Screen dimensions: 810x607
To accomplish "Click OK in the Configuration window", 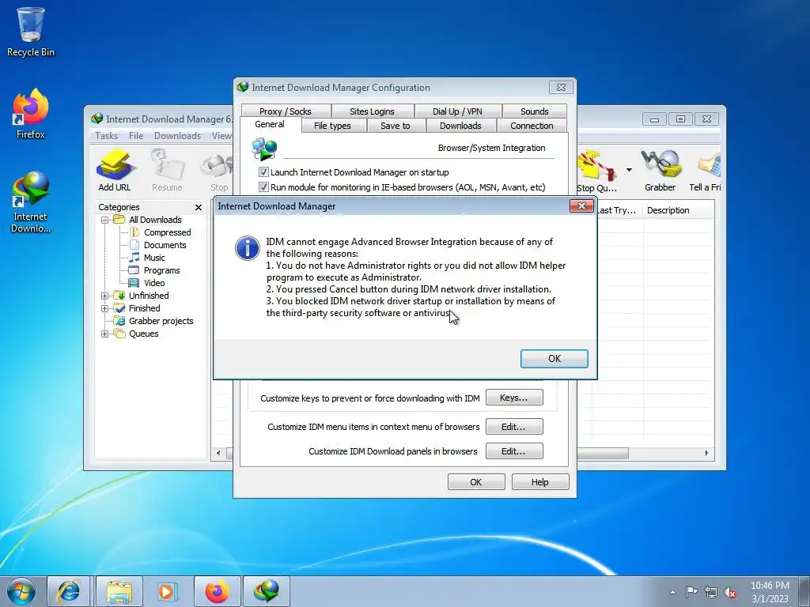I will coord(475,482).
